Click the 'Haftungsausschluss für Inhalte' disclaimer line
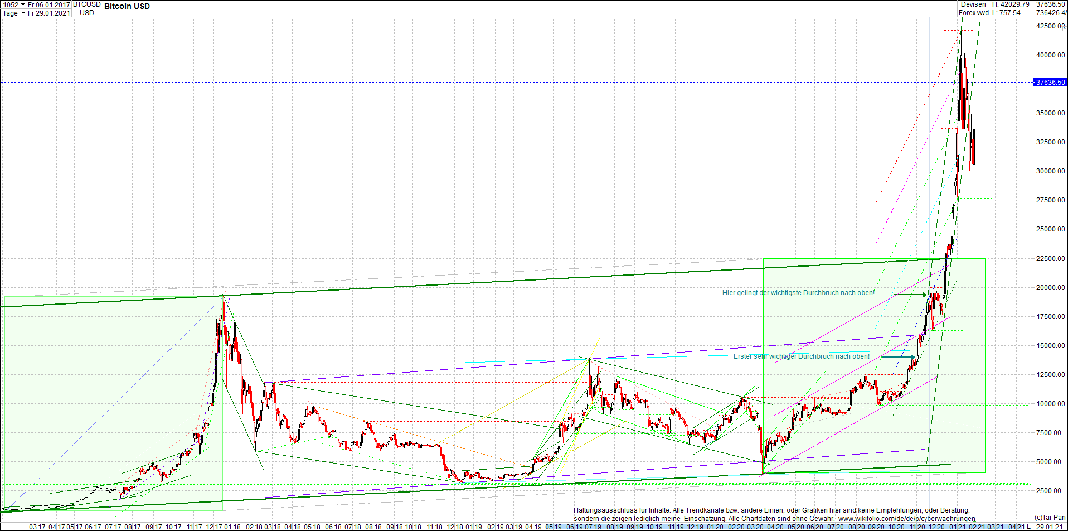 tap(771, 510)
